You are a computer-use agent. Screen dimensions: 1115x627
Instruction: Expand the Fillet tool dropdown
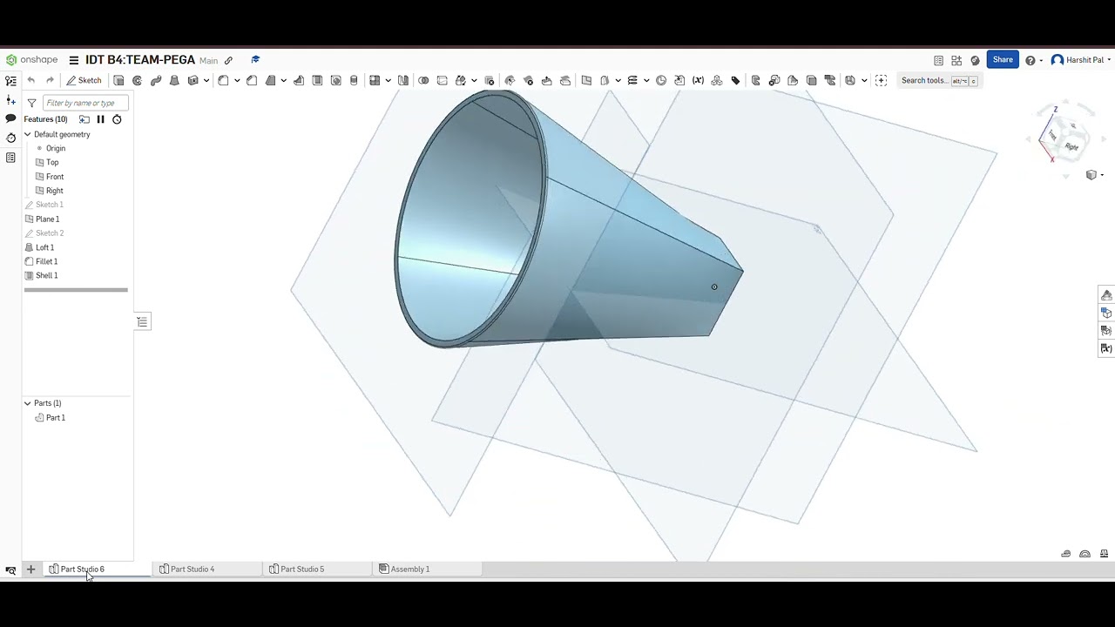pos(236,81)
